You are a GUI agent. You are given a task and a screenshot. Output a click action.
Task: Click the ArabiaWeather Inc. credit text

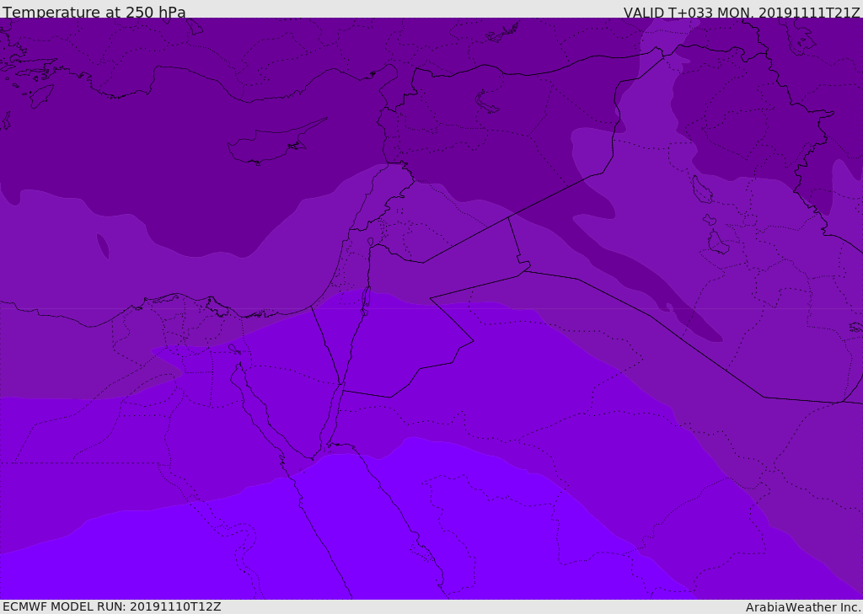click(803, 606)
